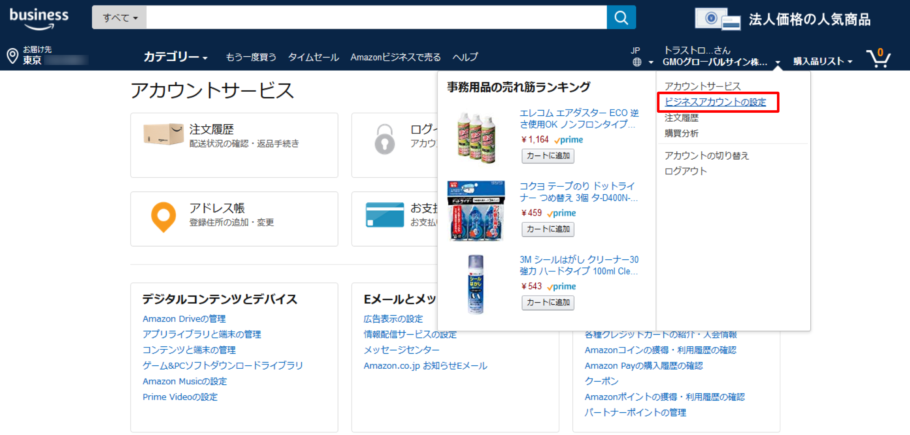Select アカウントの切り替え in account menu

pyautogui.click(x=706, y=155)
